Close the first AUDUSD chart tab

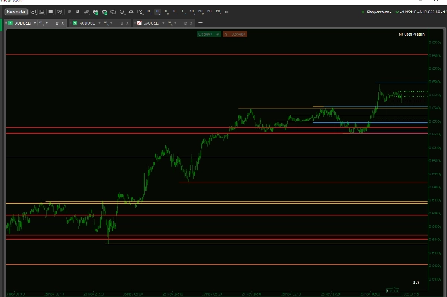[x=63, y=23]
